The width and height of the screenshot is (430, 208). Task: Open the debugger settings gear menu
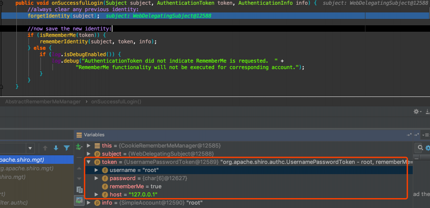coord(417,112)
